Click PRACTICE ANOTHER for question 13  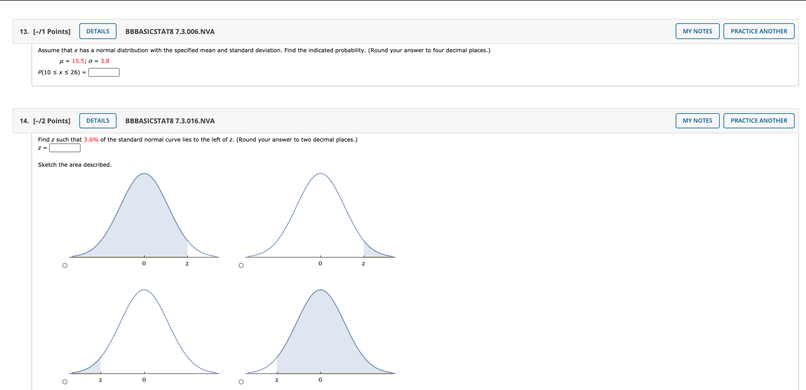758,31
